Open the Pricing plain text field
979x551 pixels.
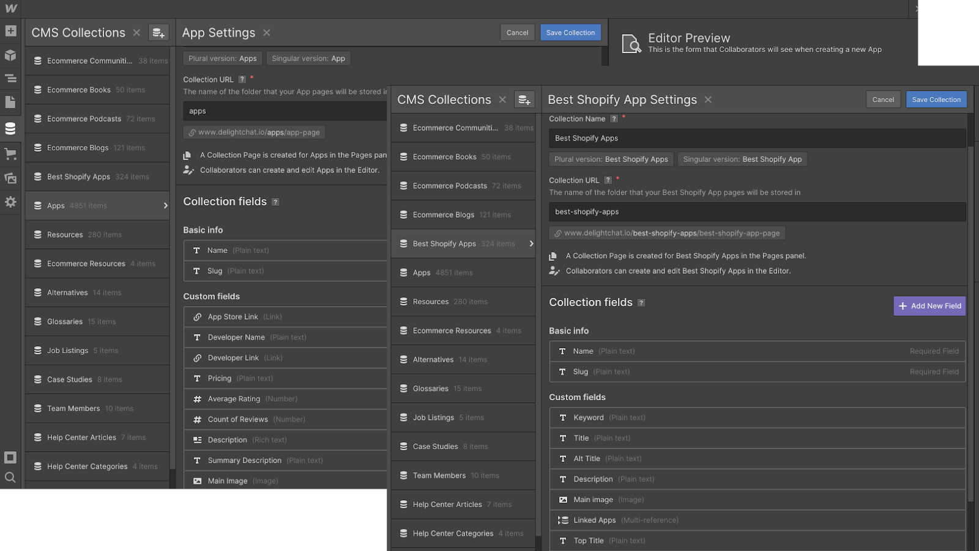click(x=285, y=379)
